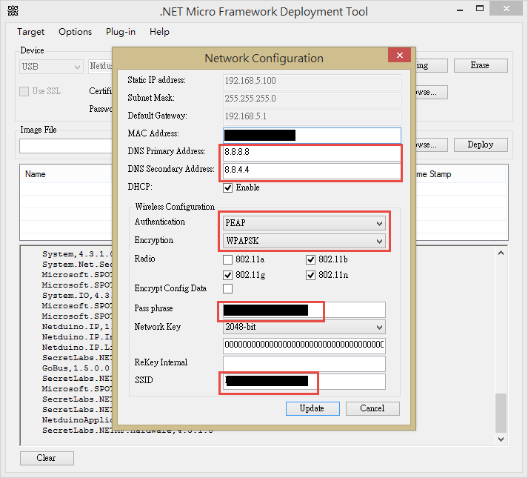528x478 pixels.
Task: Expand the Encryption WPAPSK dropdown
Action: (x=304, y=241)
